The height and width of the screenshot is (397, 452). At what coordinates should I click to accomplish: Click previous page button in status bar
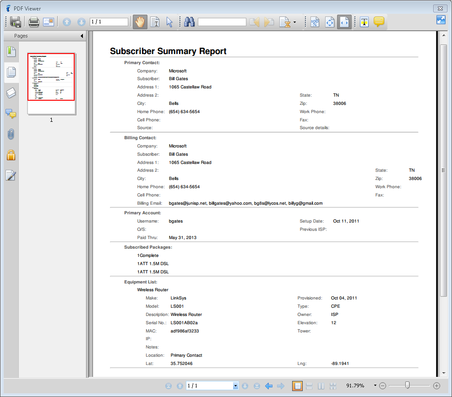[x=180, y=386]
